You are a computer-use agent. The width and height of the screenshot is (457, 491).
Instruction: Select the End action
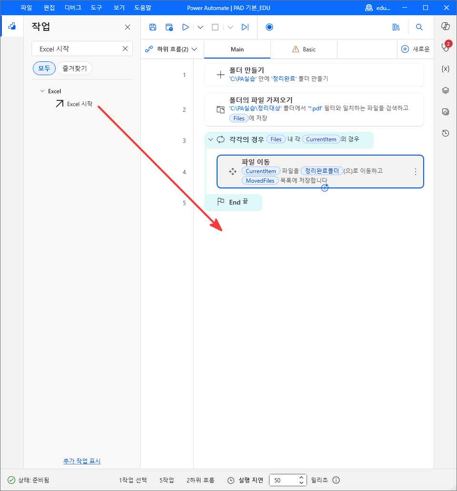[x=233, y=202]
